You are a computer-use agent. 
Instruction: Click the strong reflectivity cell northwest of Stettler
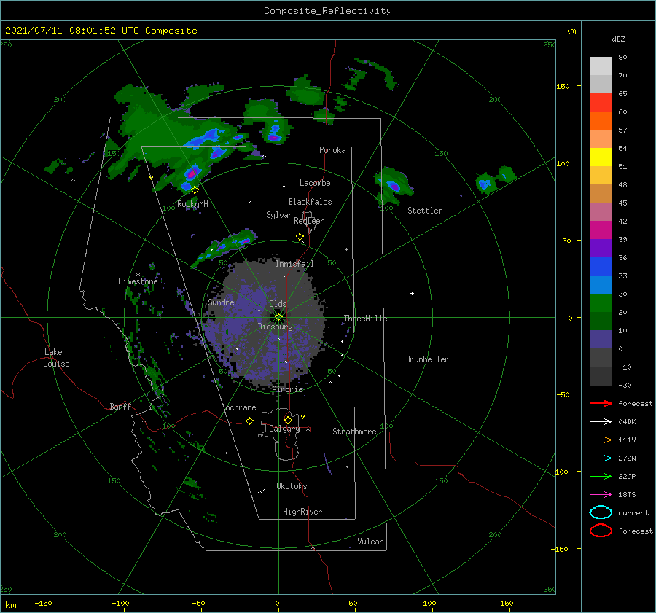(394, 186)
